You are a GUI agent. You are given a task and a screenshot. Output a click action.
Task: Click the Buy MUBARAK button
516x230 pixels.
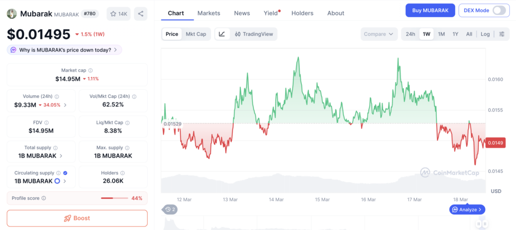pyautogui.click(x=430, y=10)
